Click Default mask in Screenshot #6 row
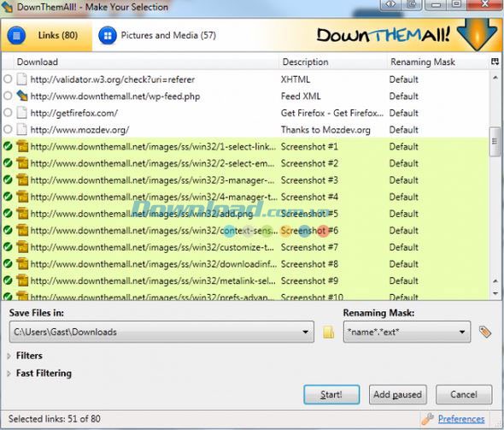This screenshot has height=430, width=504. pos(404,231)
